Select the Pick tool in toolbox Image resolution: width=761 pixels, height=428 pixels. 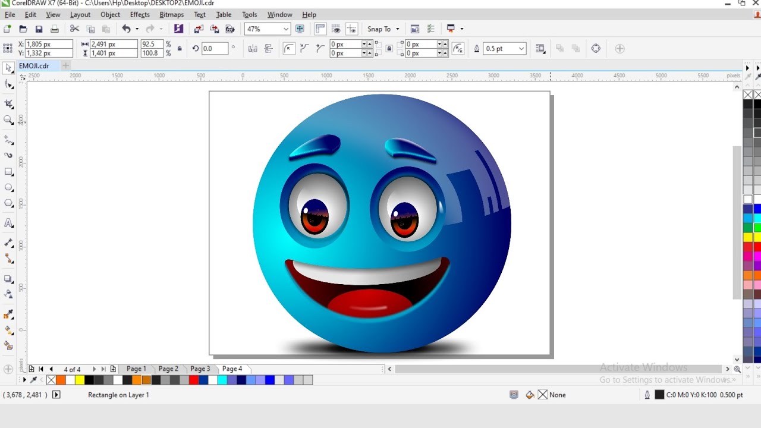coord(8,68)
